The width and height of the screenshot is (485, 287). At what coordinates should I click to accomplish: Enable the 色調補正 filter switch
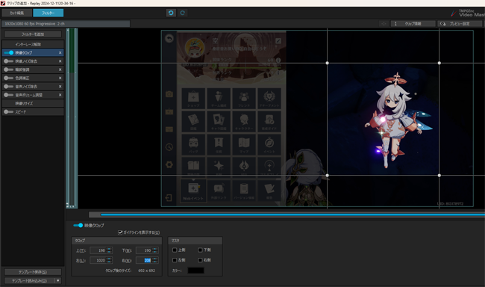9,78
